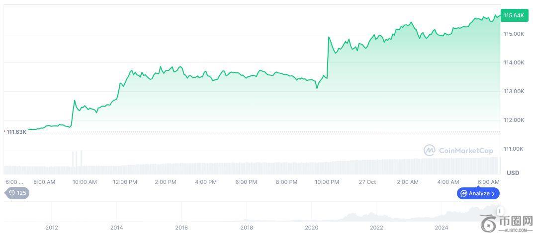Select 2020 on the overview timeline
This screenshot has height=233, width=533.
[311, 228]
